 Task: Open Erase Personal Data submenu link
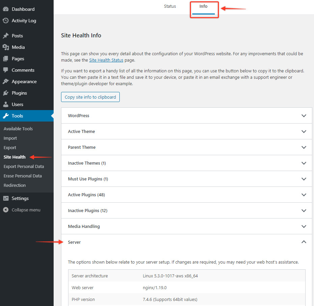(23, 176)
